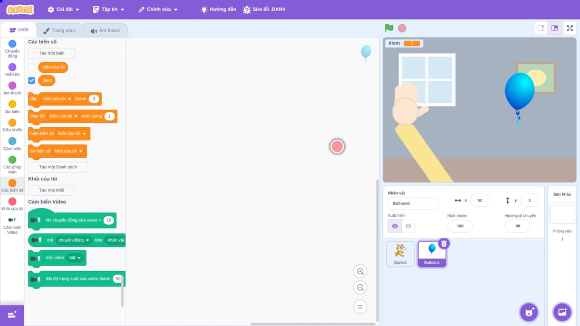Click the red stop sign button

tap(402, 28)
